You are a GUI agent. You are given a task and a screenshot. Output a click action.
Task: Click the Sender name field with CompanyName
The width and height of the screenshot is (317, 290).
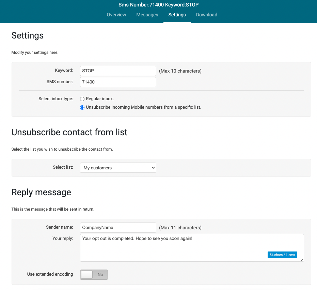click(x=118, y=227)
